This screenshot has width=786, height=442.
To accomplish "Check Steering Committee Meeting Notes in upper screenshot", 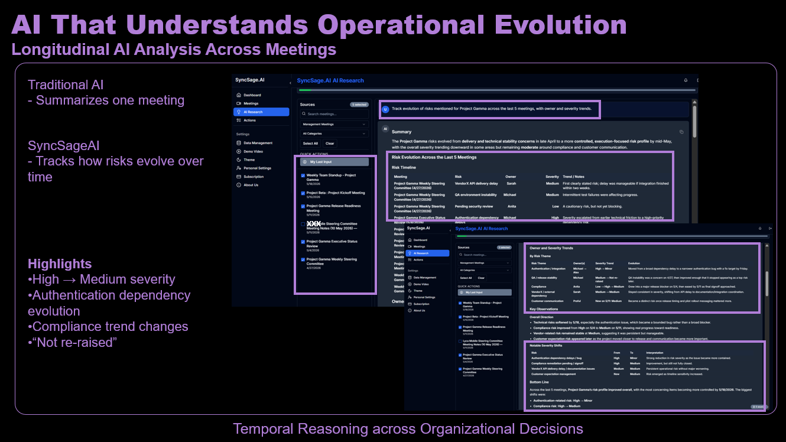I will click(x=303, y=224).
